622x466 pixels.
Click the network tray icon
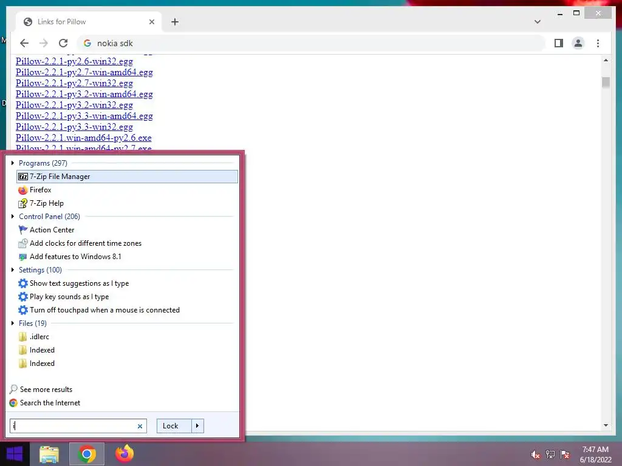(550, 454)
